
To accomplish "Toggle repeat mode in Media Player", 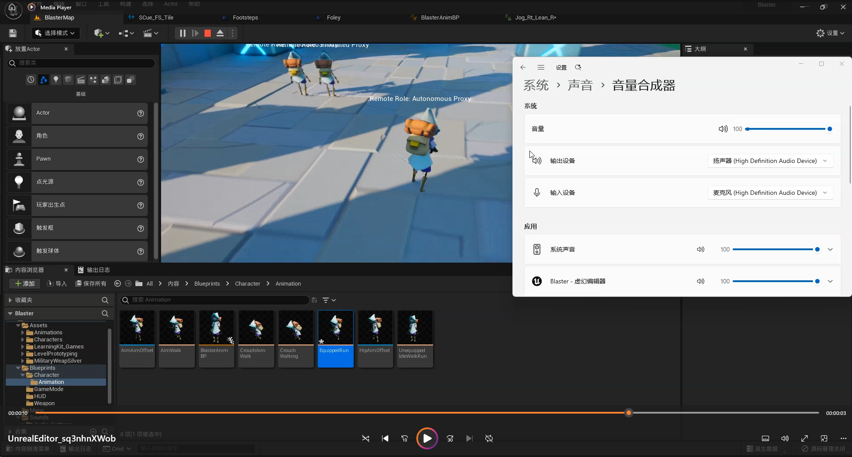I will tap(489, 438).
